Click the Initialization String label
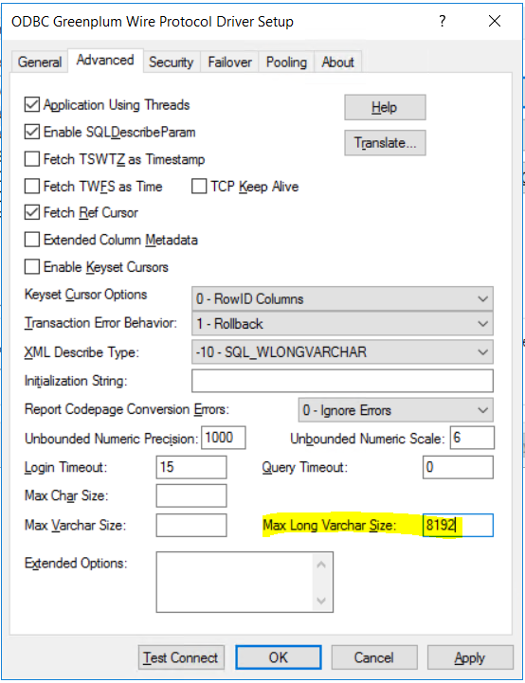This screenshot has height=683, width=525. pyautogui.click(x=76, y=381)
